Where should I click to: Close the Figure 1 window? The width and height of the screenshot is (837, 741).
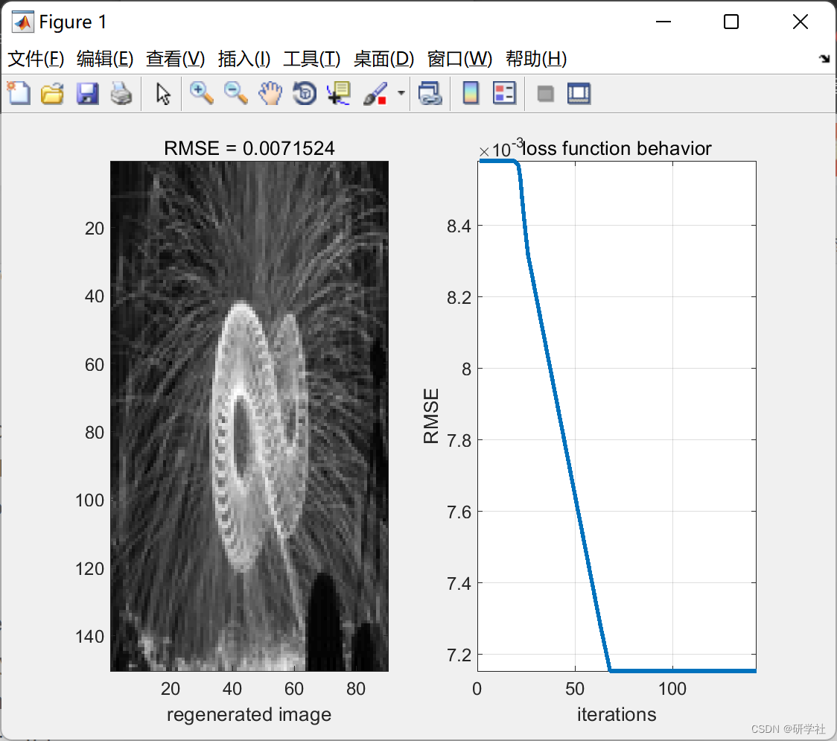point(801,22)
